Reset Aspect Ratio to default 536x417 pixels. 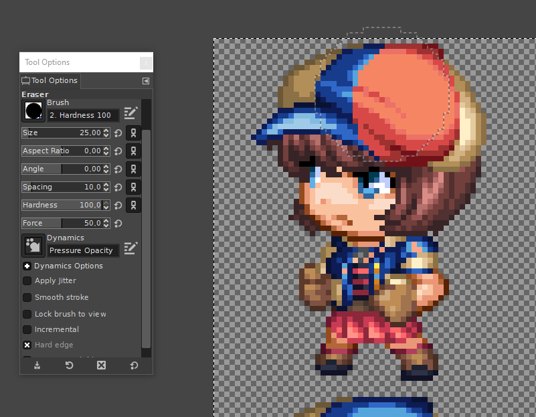tap(118, 151)
